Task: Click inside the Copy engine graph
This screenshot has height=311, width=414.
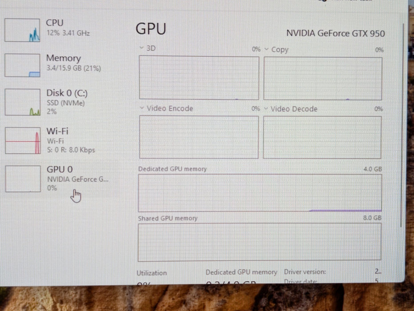Action: [x=322, y=79]
